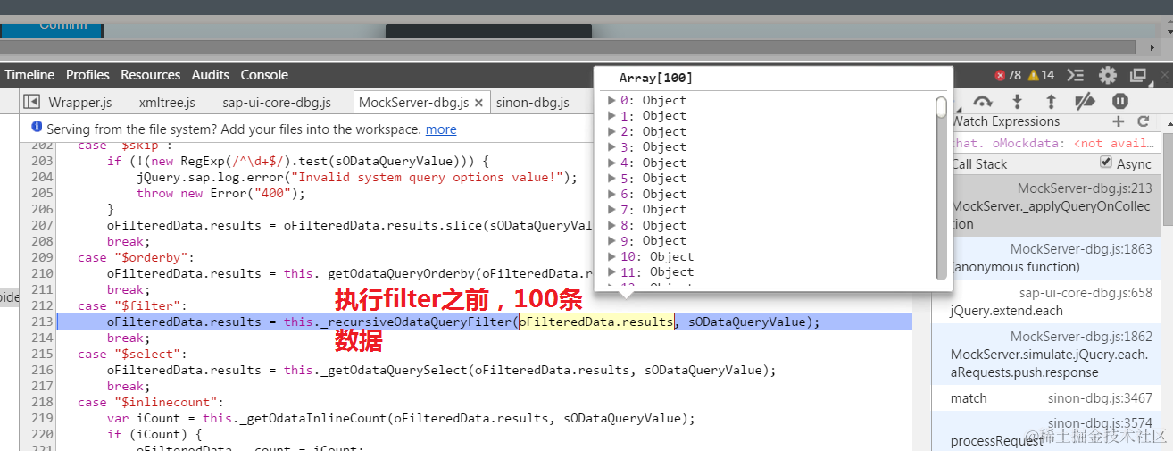Expand array item 10: Object
The height and width of the screenshot is (451, 1173).
[x=611, y=256]
